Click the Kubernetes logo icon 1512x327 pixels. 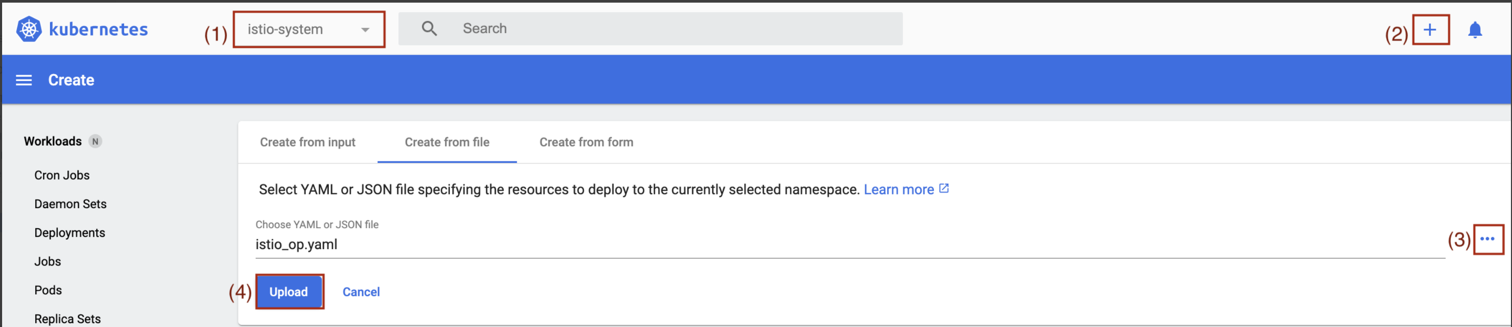[29, 29]
